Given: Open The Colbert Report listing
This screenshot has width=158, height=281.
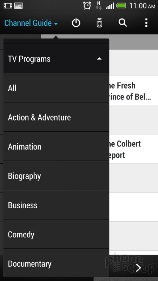Looking at the screenshot, I should (133, 149).
